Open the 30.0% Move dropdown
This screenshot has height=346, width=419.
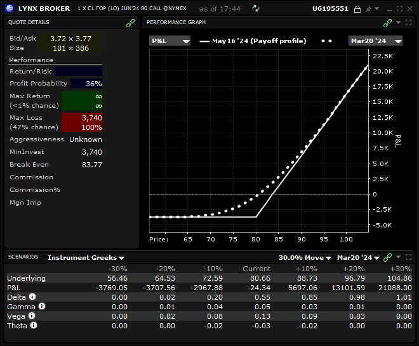tap(305, 258)
